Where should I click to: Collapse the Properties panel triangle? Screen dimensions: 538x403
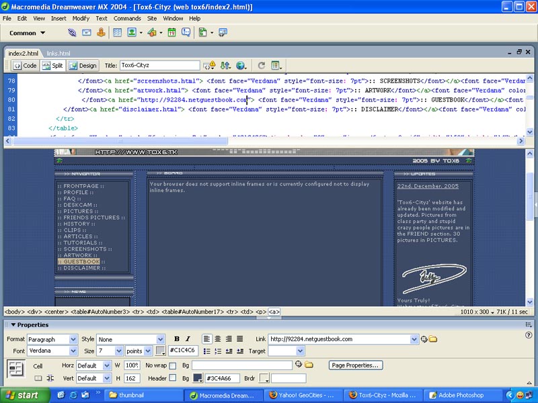point(13,324)
